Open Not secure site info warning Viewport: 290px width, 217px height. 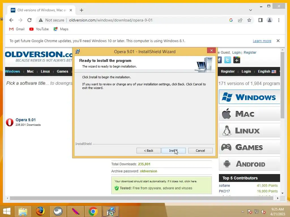click(52, 20)
